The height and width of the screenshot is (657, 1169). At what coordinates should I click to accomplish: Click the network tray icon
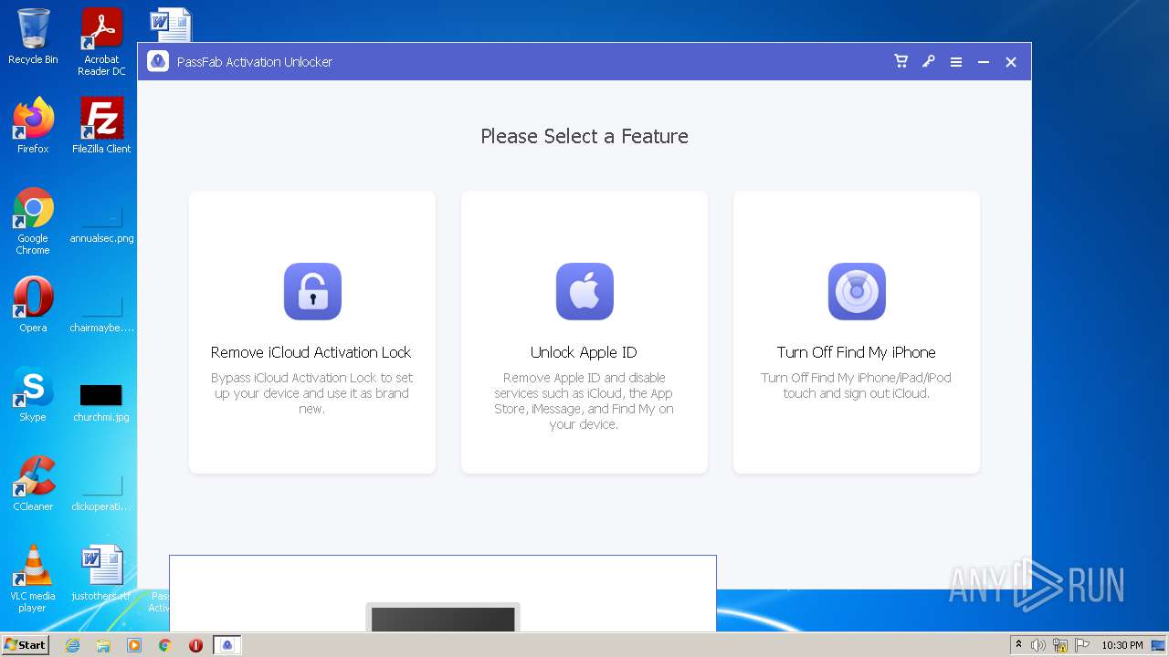tap(1060, 645)
